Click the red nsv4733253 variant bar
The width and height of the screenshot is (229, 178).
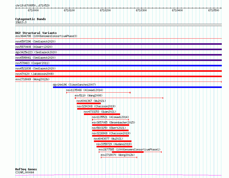click(x=102, y=114)
